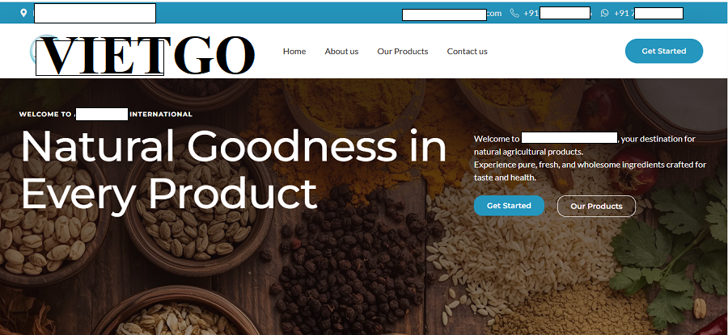This screenshot has height=335, width=728.
Task: Click the telephone handset icon
Action: 514,14
